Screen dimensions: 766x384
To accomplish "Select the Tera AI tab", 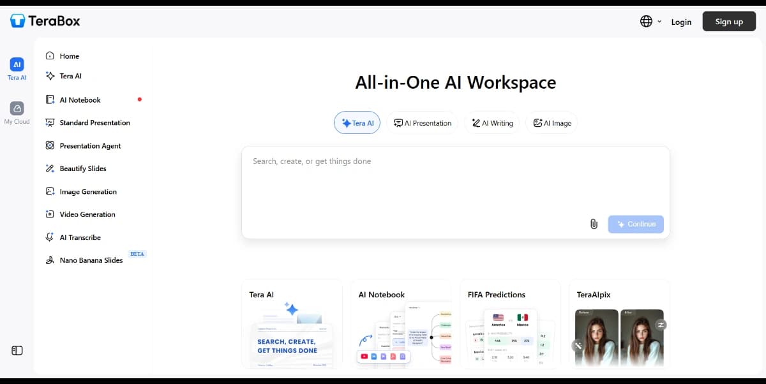I will (x=357, y=123).
